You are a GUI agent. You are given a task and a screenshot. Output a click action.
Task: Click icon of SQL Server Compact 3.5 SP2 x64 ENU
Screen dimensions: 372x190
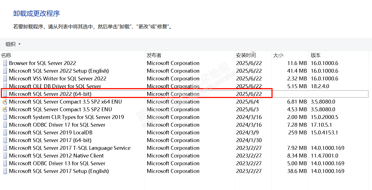click(x=5, y=102)
